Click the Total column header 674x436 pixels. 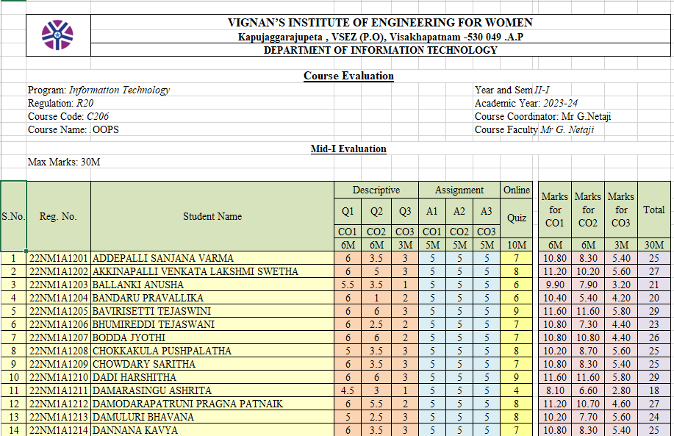[x=654, y=210]
